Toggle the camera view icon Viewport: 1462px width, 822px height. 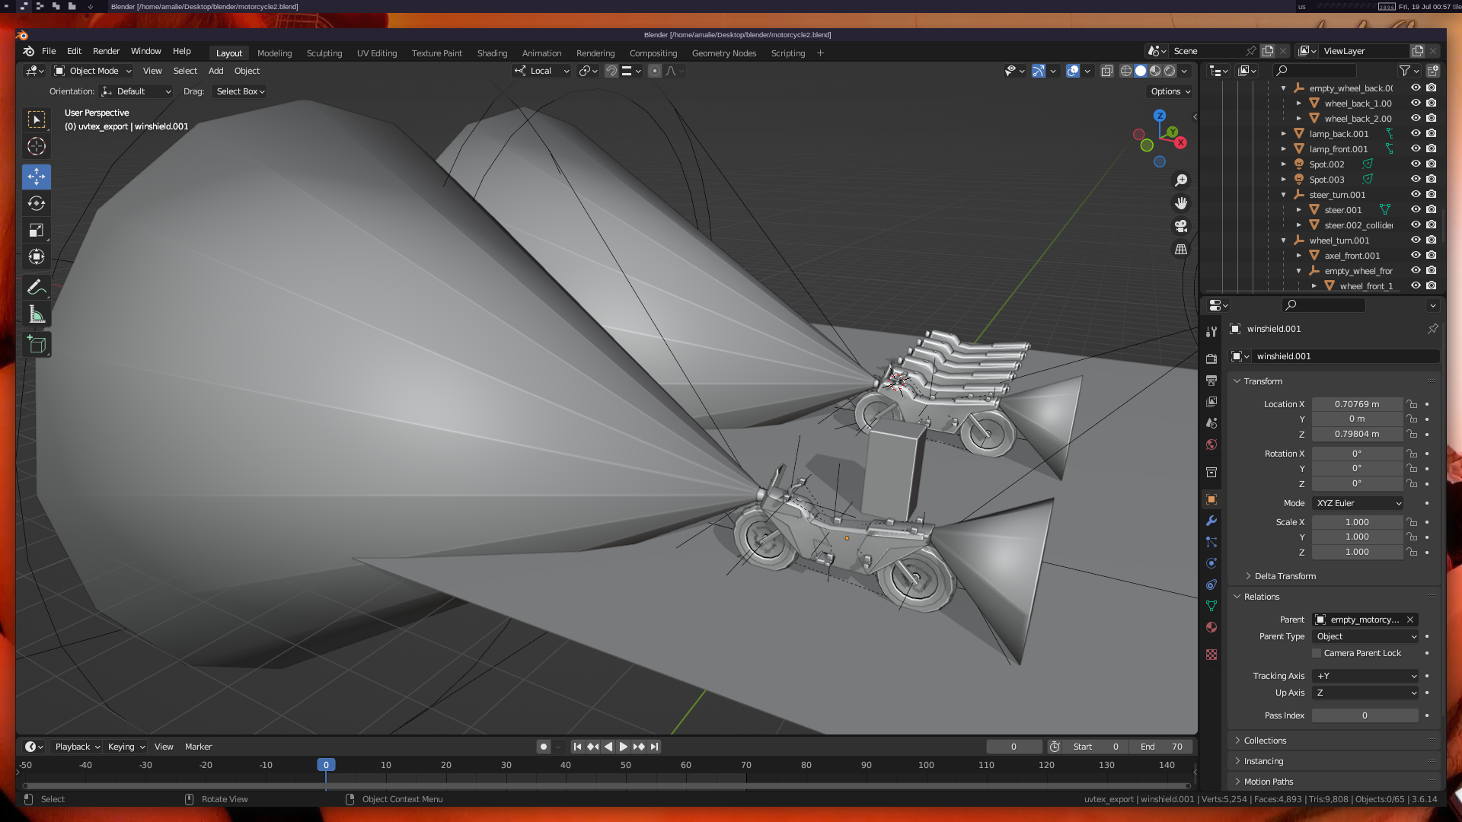coord(1181,226)
